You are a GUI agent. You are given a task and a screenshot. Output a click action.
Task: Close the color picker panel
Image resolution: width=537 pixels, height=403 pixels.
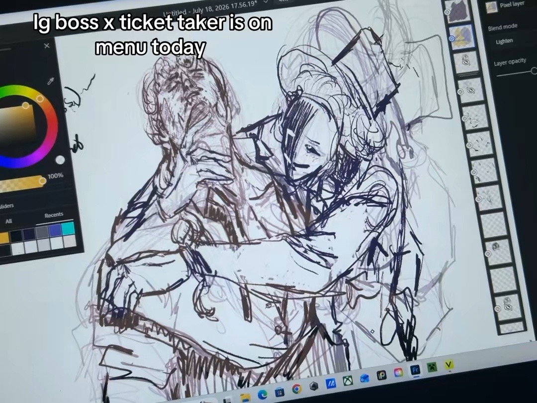click(x=47, y=46)
